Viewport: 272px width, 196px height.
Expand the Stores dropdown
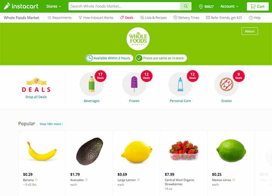tap(54, 6)
